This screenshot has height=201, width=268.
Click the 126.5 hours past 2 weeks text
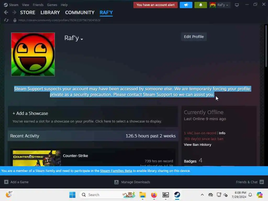pos(150,136)
